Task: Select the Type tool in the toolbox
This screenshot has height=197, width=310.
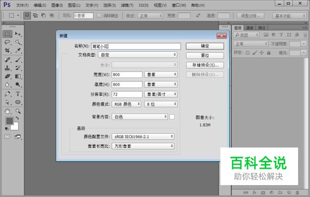Action: (x=18, y=94)
